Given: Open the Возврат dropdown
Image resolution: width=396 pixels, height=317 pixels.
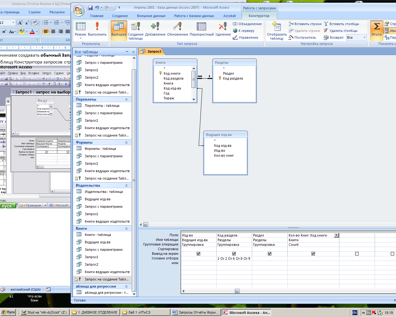Looking at the screenshot, I should 364,37.
